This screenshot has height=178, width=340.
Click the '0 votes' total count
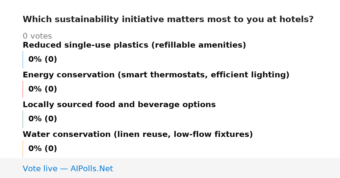pos(37,36)
